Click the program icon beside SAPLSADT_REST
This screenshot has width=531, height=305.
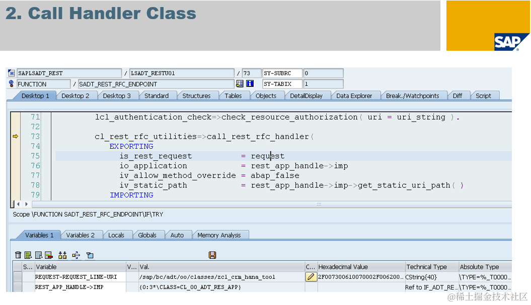pyautogui.click(x=11, y=73)
